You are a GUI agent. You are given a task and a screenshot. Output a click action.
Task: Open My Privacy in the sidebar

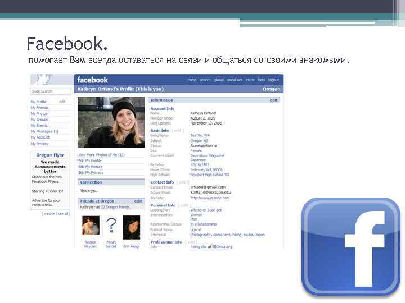point(39,144)
